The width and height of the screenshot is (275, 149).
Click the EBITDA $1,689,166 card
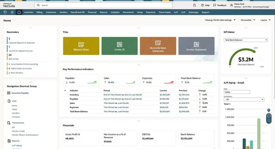tap(158, 138)
